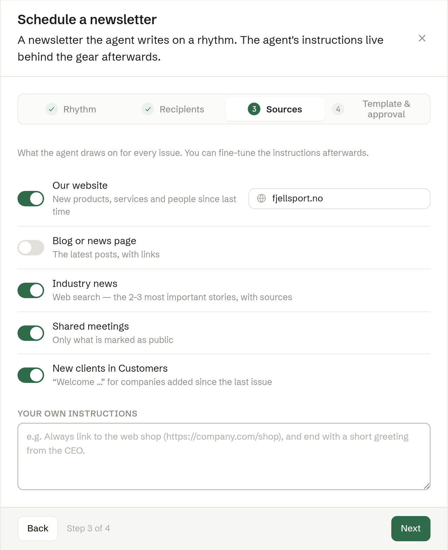Click 'Only what is marked as public' text
The image size is (448, 550).
point(113,340)
